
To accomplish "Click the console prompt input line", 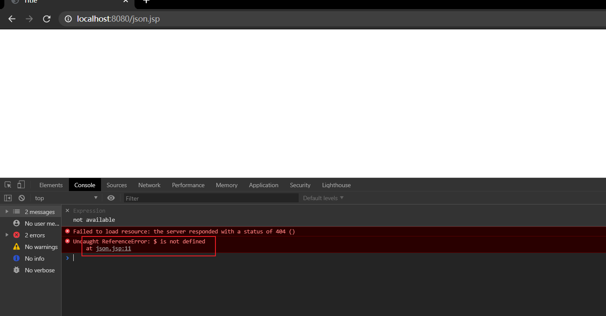I will 338,258.
